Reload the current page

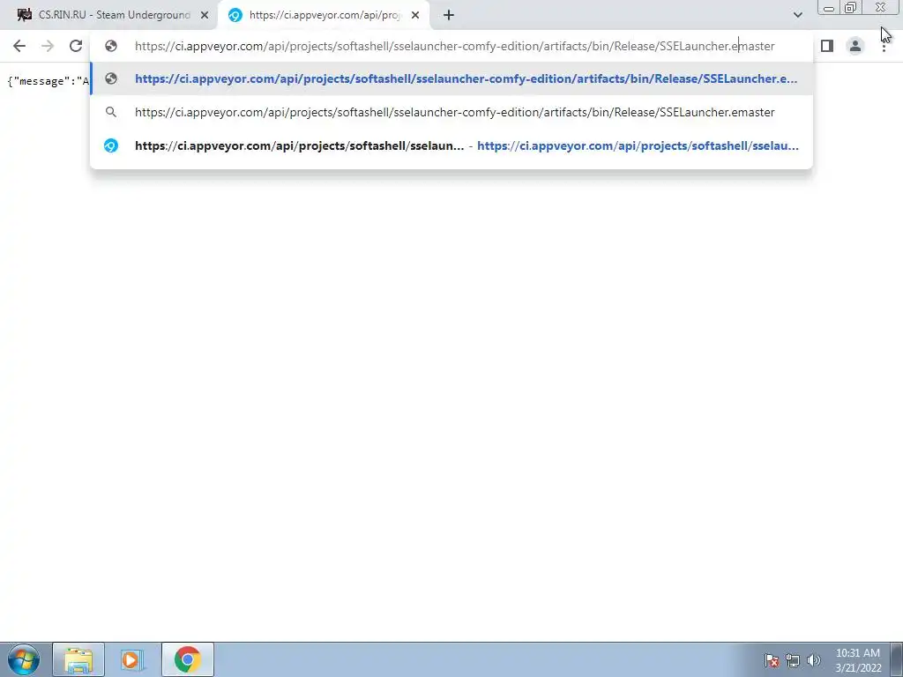tap(76, 46)
